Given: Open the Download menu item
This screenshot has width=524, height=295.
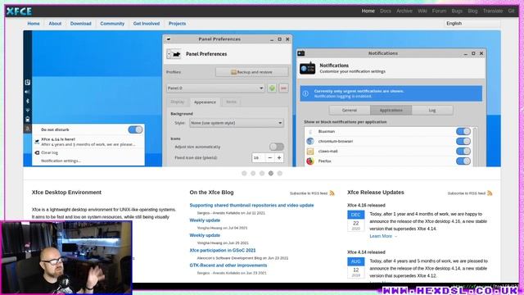Looking at the screenshot, I should click(x=80, y=24).
